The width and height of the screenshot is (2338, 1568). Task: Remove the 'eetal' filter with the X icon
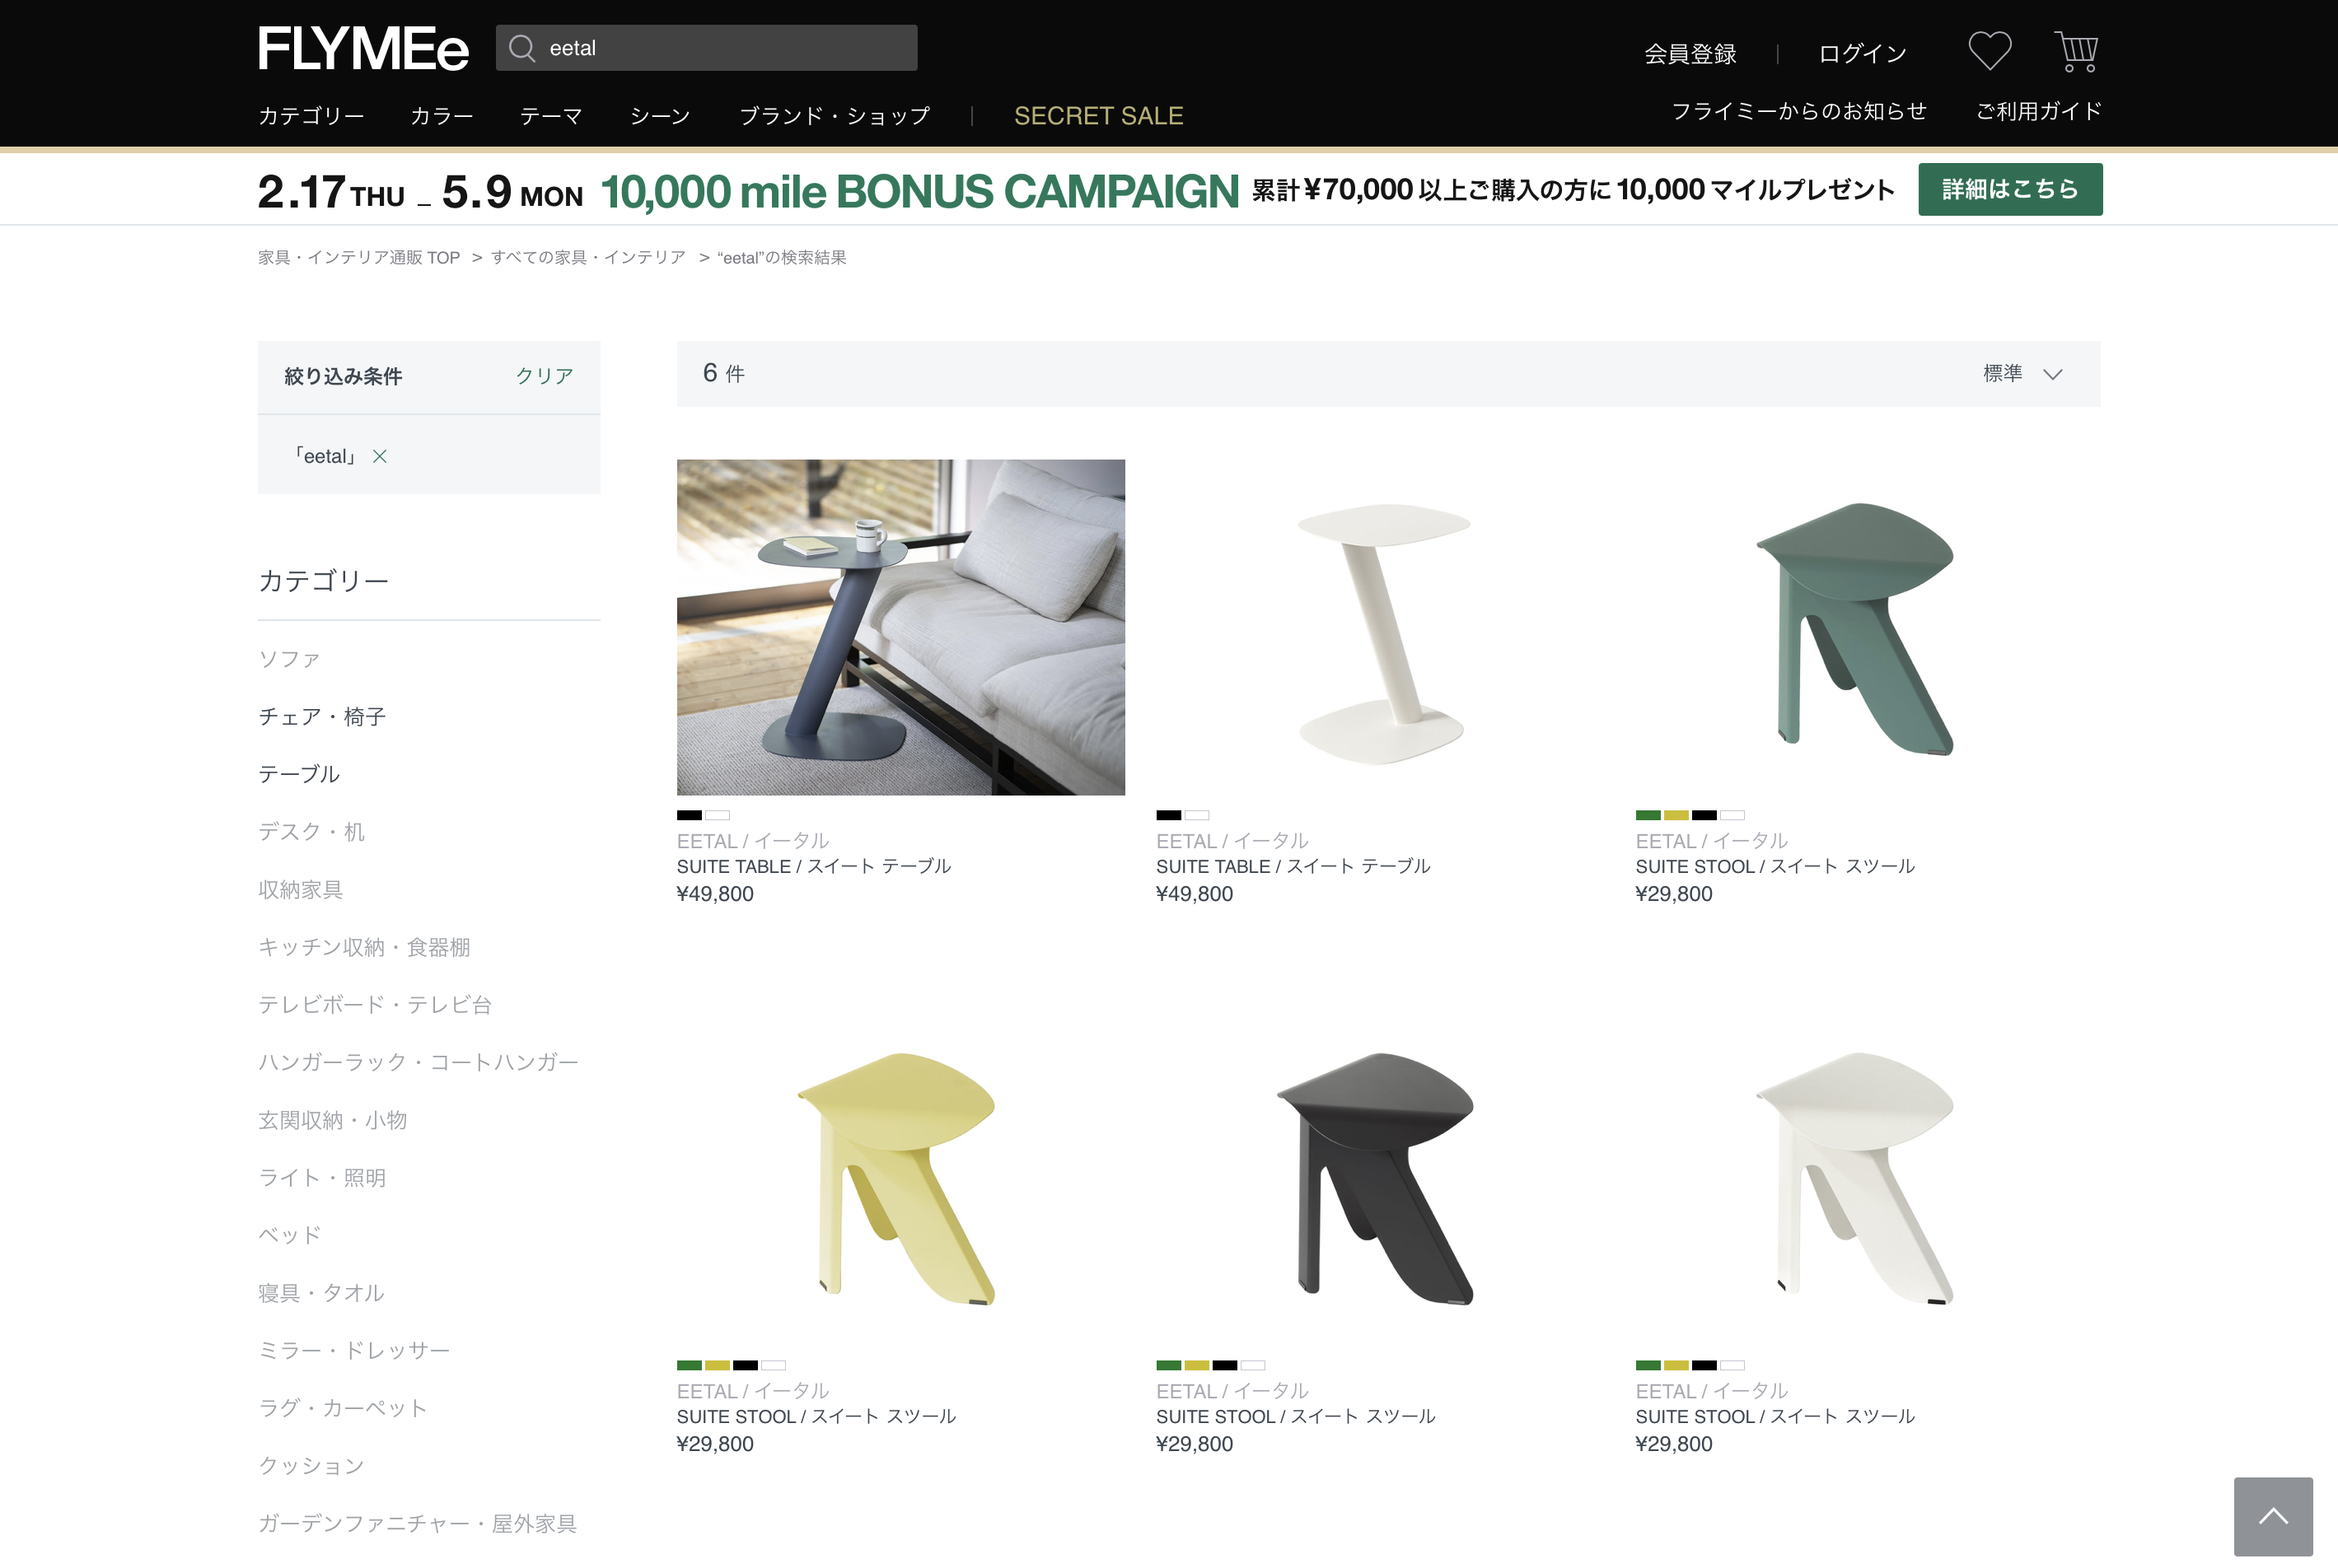pos(379,456)
